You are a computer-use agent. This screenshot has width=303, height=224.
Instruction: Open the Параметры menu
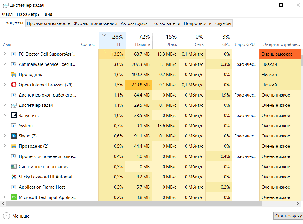(28, 14)
